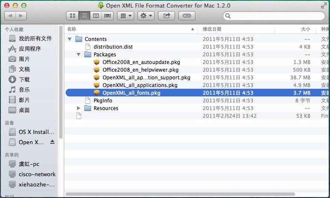Switch to icon view
330x198 pixels.
pos(73,16)
